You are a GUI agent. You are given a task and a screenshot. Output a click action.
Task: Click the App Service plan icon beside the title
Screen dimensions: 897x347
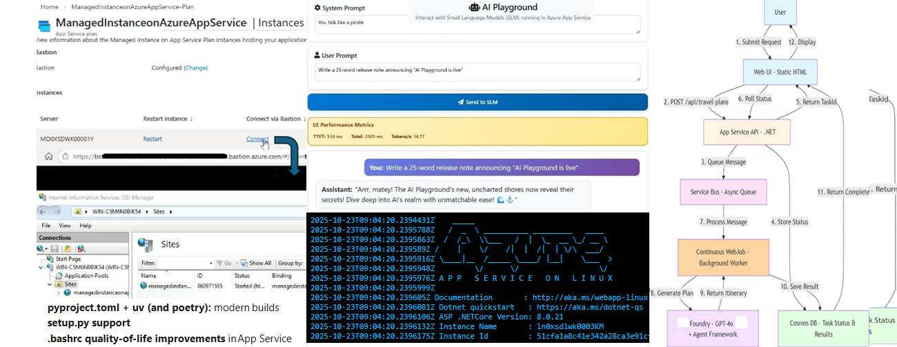point(44,26)
